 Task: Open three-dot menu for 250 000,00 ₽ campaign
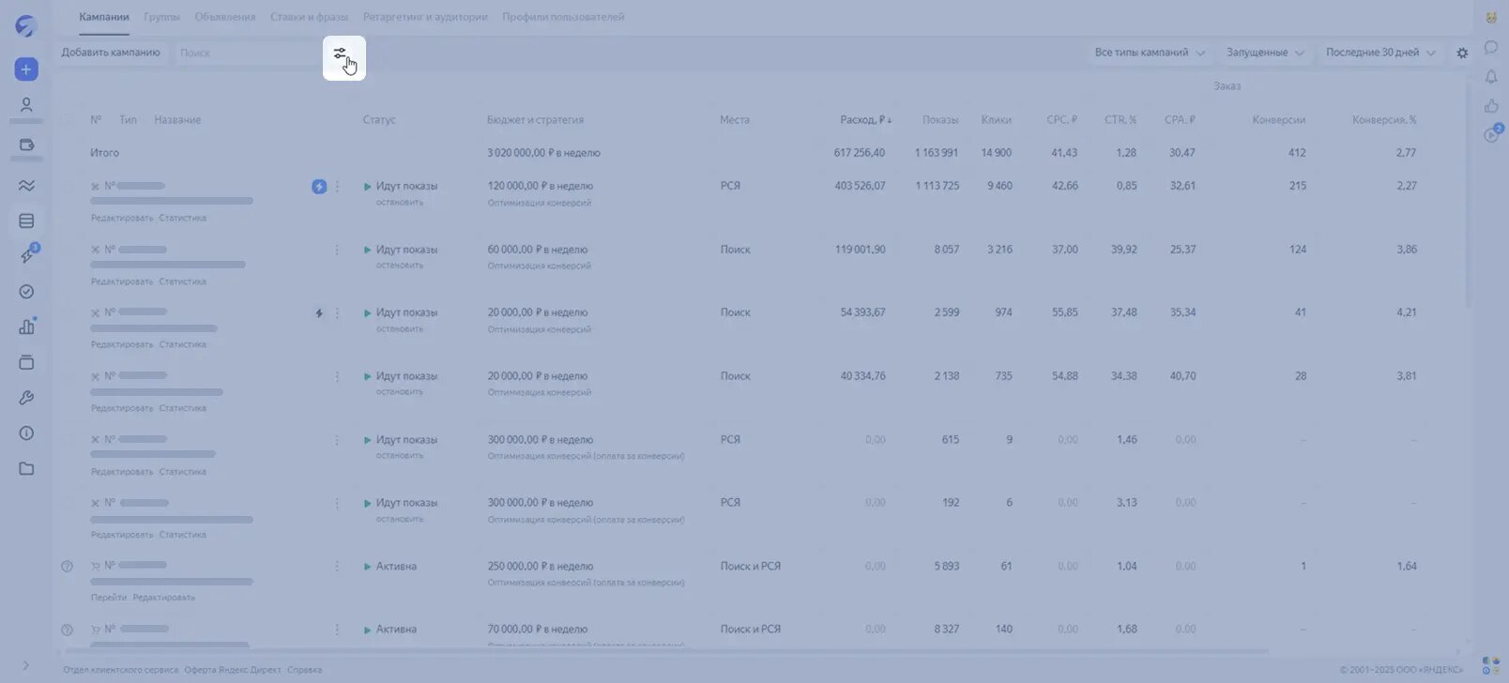coord(337,567)
